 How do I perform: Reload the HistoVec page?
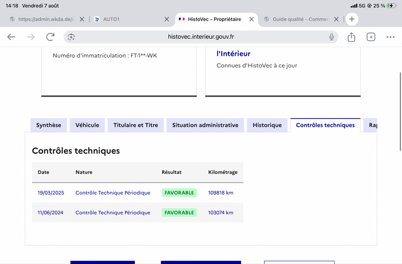(50, 37)
